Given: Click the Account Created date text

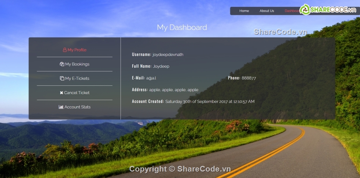Looking at the screenshot, I should click(x=210, y=102).
